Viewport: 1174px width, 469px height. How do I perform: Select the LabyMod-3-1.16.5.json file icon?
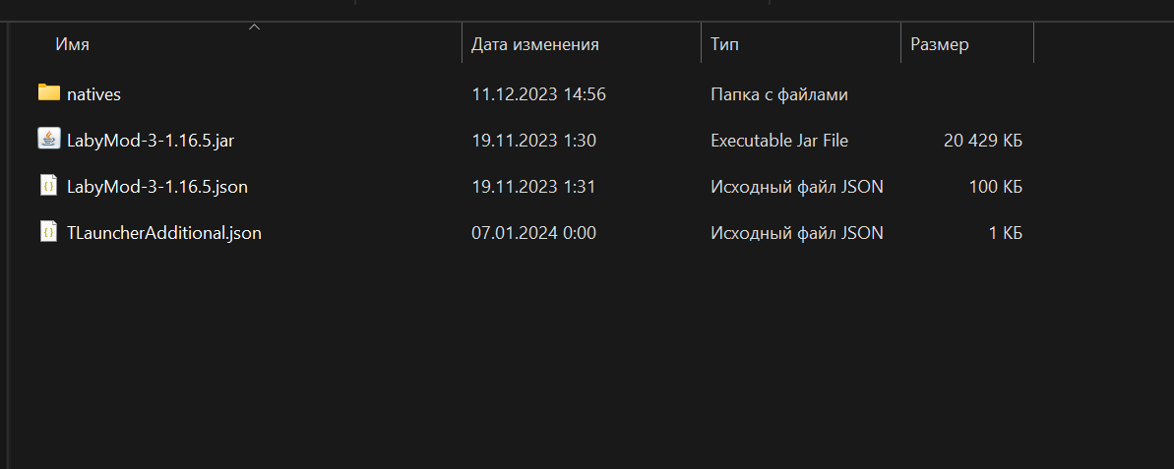pos(48,186)
